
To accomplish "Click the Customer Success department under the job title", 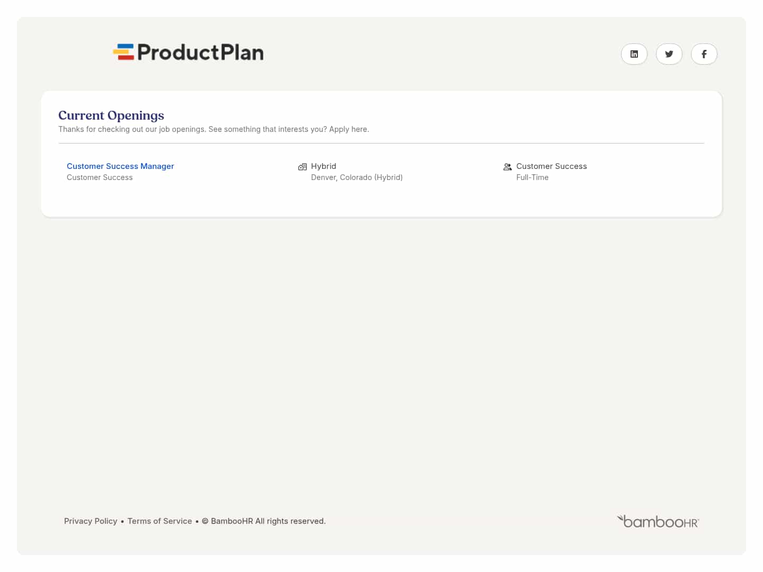I will coord(100,177).
